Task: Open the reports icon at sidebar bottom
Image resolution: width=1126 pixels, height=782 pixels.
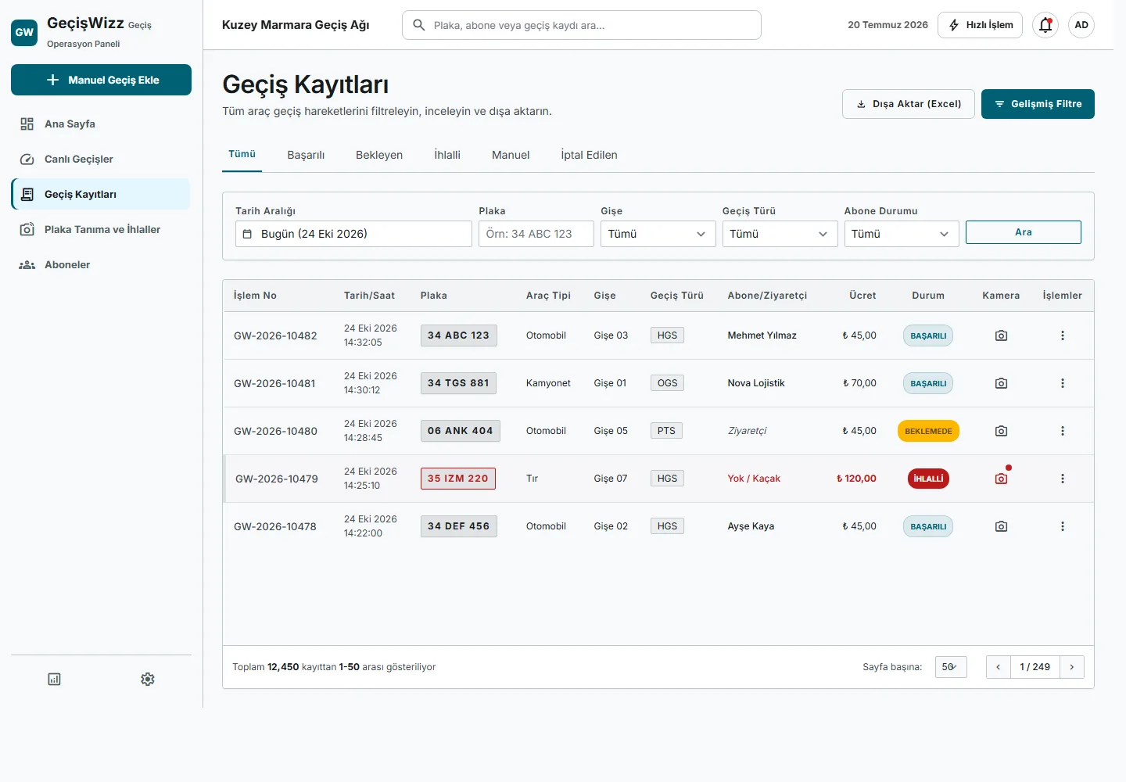Action: pos(54,679)
